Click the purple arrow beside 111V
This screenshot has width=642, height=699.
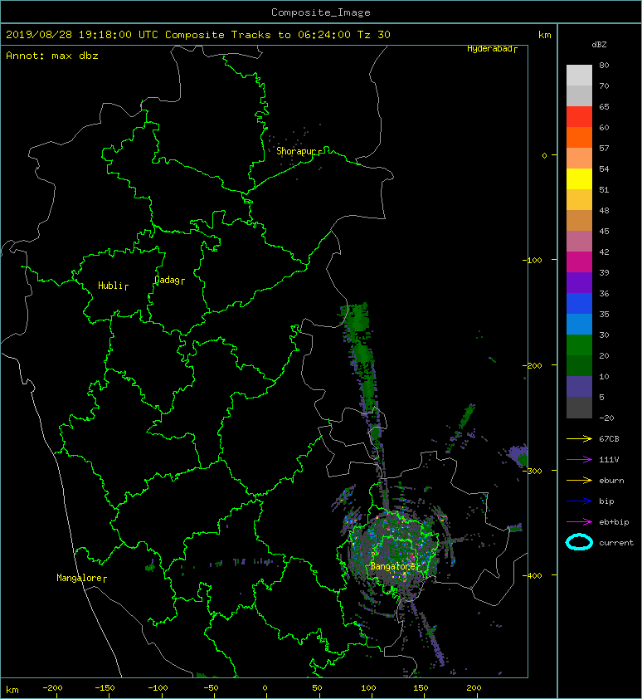point(579,460)
